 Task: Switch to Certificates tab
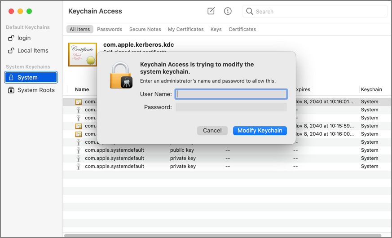(x=242, y=29)
